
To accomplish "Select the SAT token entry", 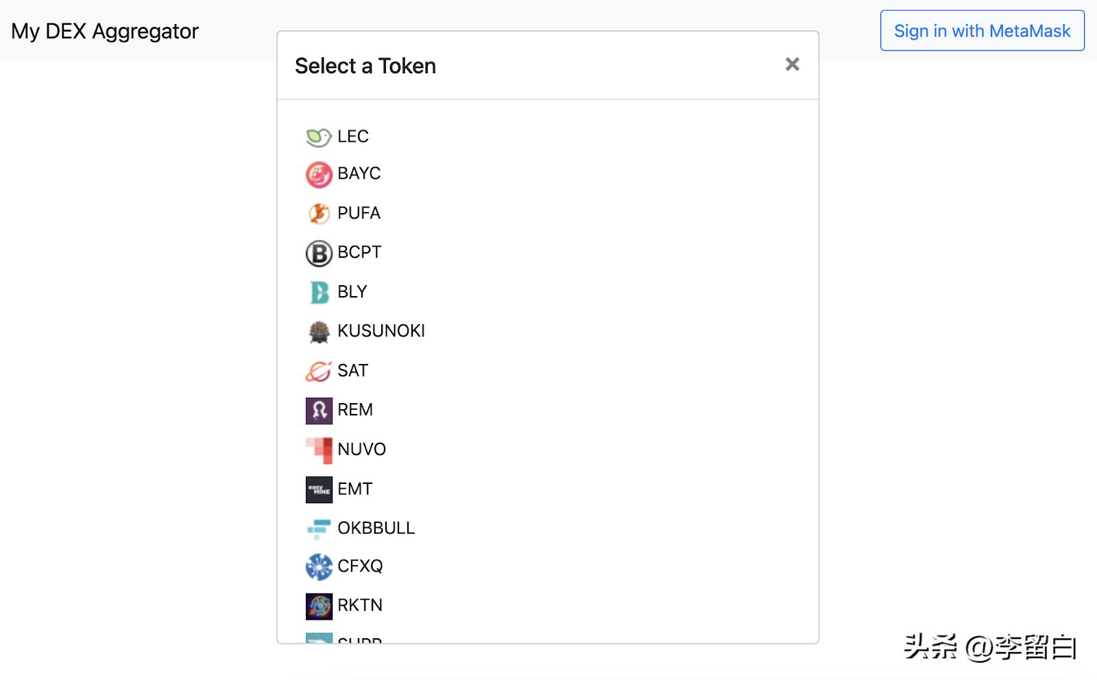I will click(x=352, y=370).
